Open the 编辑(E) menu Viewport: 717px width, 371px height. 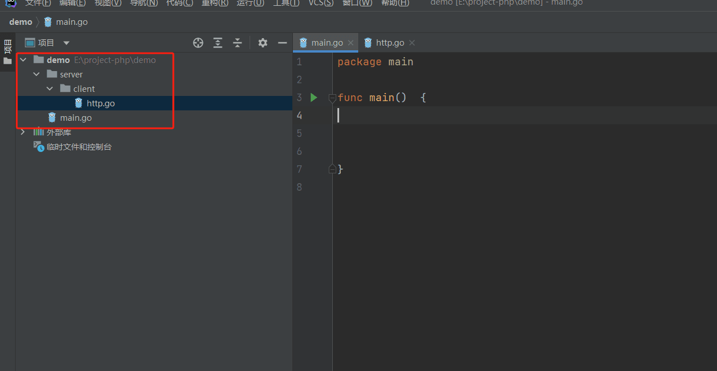(x=72, y=3)
